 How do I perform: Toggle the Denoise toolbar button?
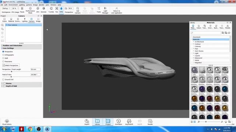(44, 10)
